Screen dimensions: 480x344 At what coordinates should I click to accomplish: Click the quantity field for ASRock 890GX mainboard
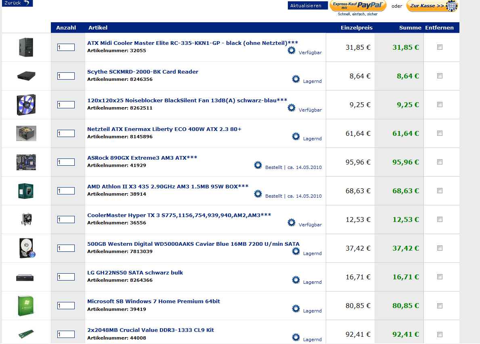66,162
